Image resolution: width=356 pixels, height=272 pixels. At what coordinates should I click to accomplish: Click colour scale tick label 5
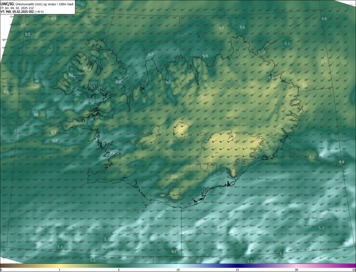coord(119,270)
